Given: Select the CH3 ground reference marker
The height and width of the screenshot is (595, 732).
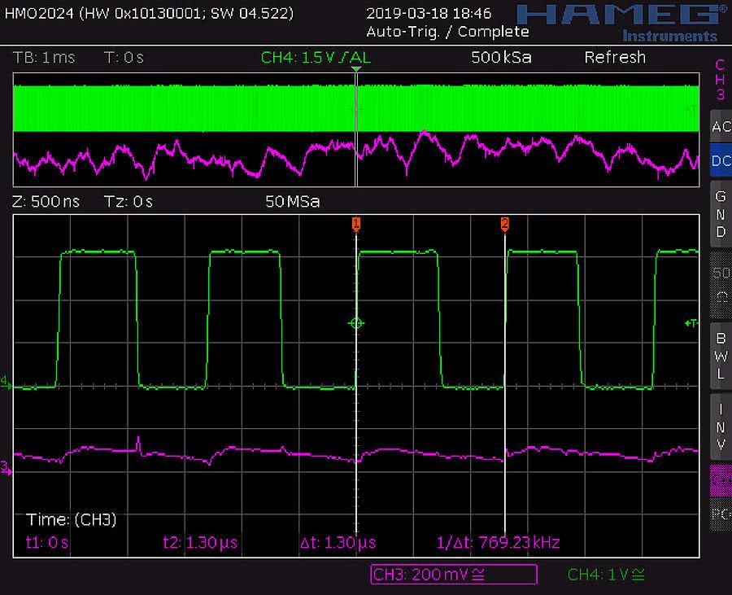Looking at the screenshot, I should point(6,466).
